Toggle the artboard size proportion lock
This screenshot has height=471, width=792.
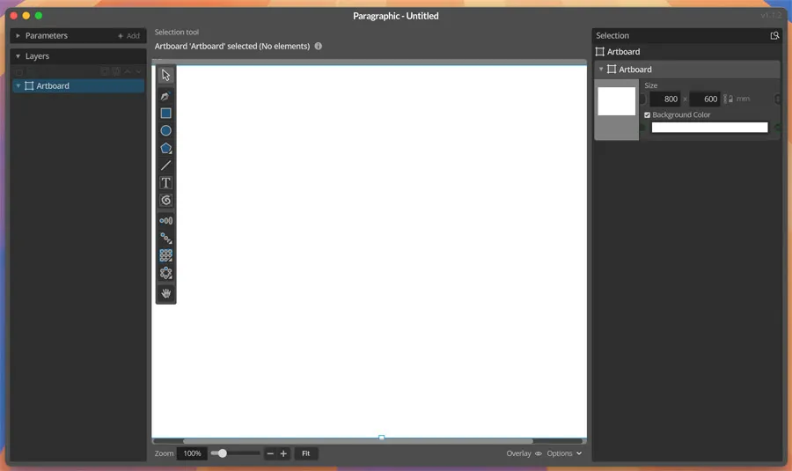pos(728,99)
